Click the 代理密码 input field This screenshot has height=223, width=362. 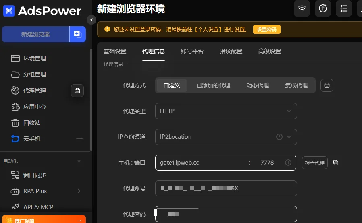226,214
